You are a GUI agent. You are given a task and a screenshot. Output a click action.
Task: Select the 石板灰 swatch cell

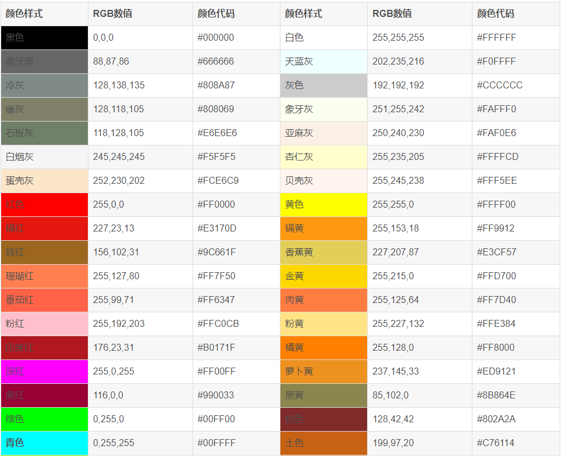coord(44,133)
